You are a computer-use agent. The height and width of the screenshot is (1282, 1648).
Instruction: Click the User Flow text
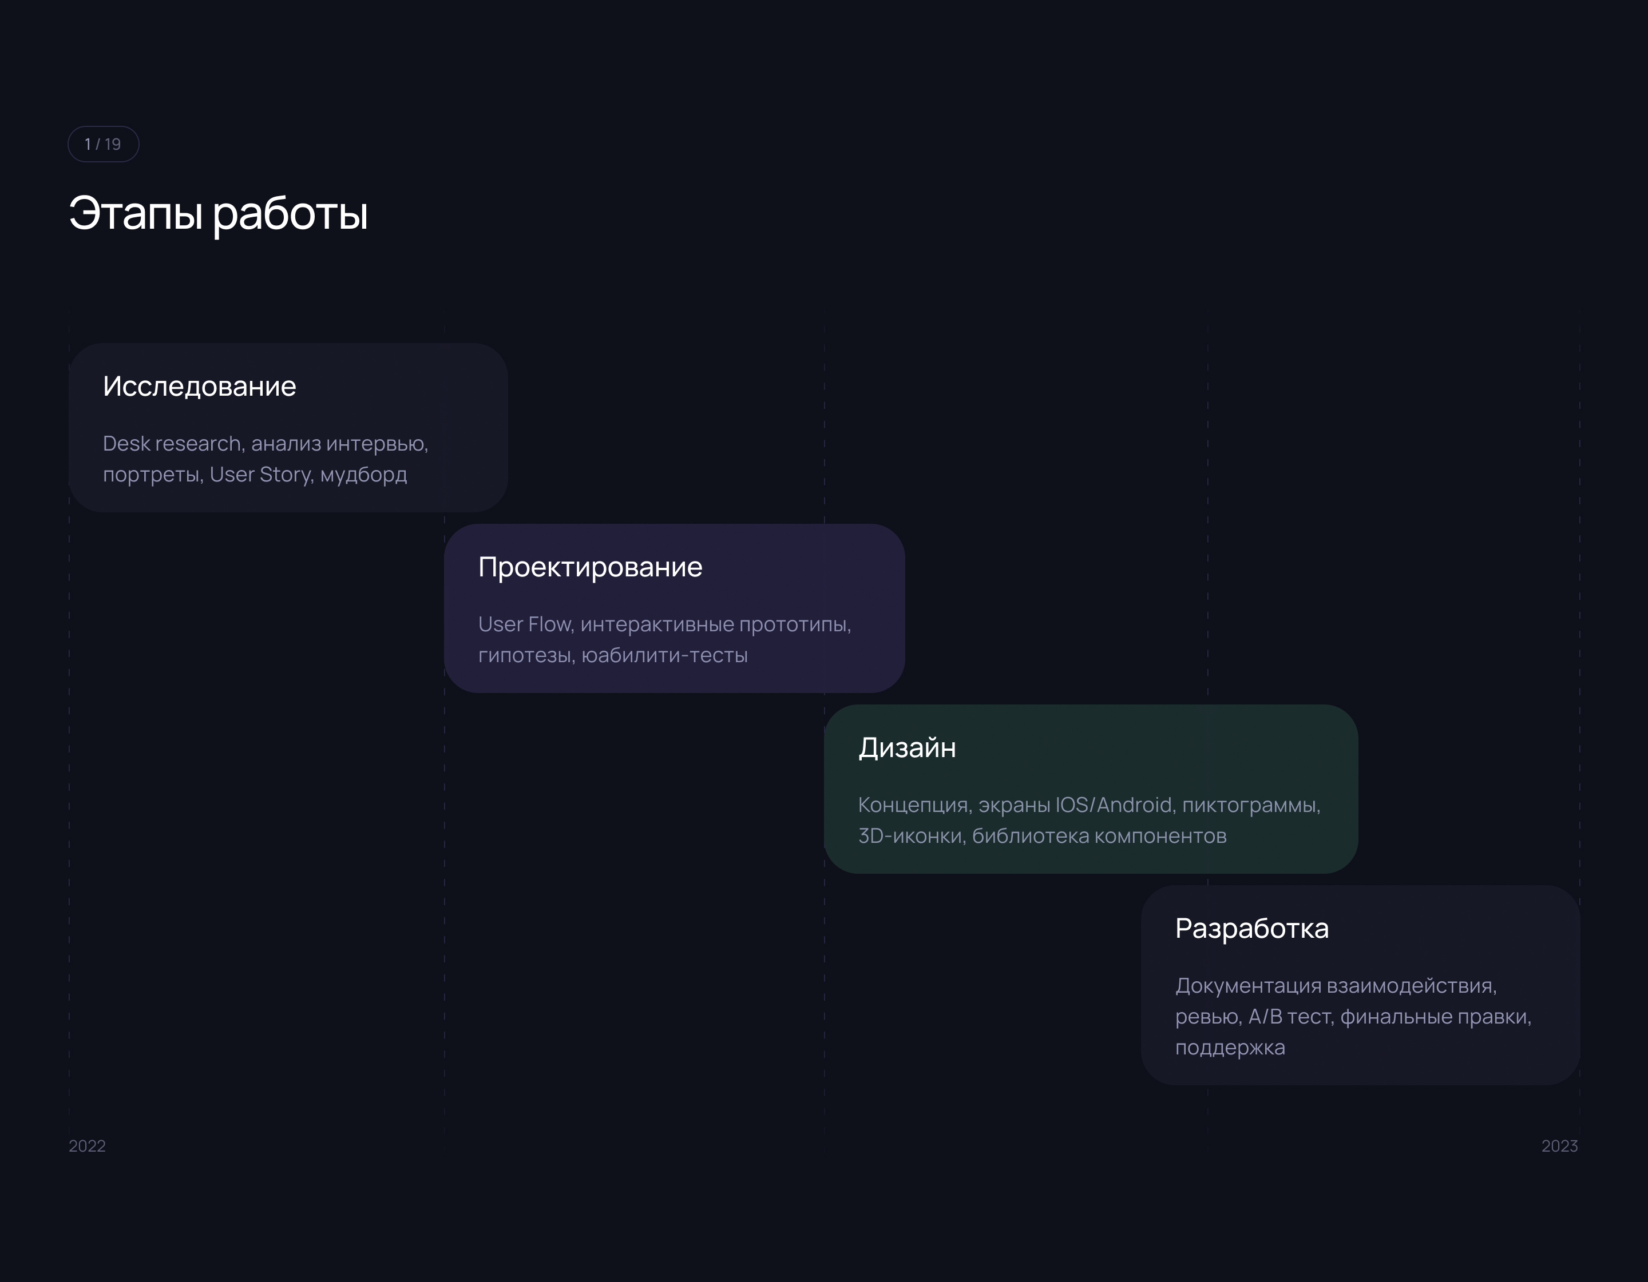click(x=525, y=624)
